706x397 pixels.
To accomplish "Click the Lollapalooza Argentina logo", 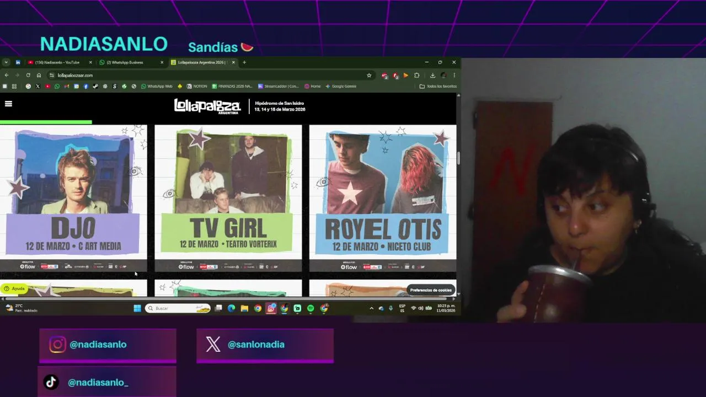I will click(x=207, y=106).
